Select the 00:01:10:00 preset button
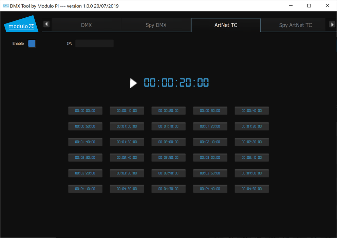337x238 pixels. pyautogui.click(x=168, y=126)
